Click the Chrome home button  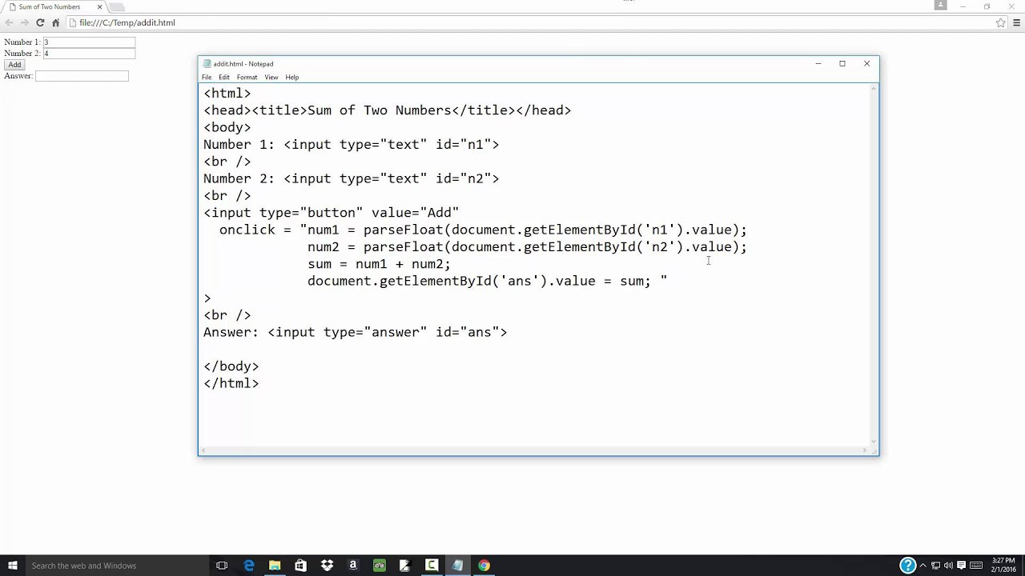tap(55, 22)
